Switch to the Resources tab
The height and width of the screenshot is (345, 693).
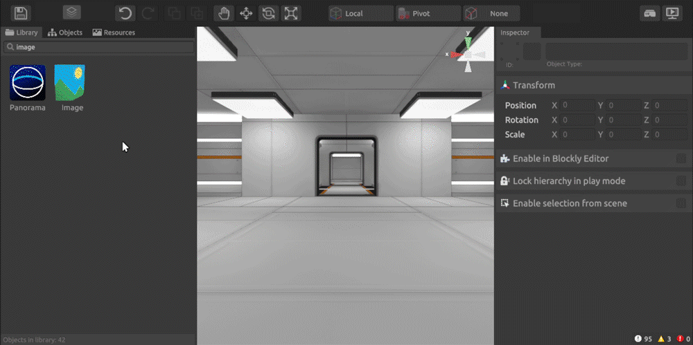tap(114, 32)
